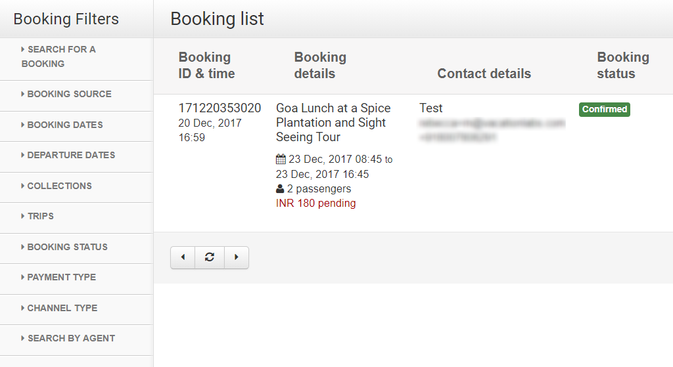Viewport: 673px width, 367px height.
Task: Expand the Departure Dates filter
Action: pyautogui.click(x=71, y=155)
